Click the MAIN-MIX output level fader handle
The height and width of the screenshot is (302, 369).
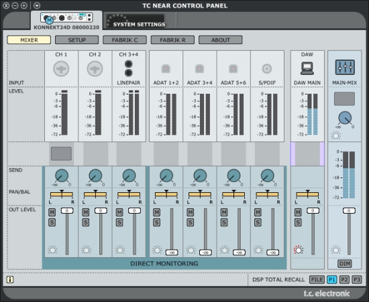(x=349, y=211)
